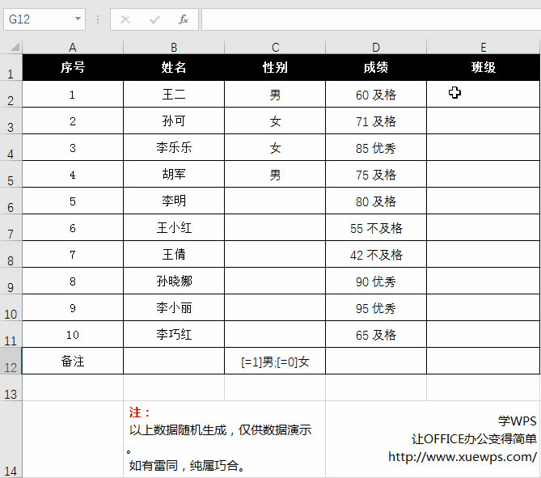Click the 让OFFICE办公变得简单 slogan text
541x478 pixels.
click(x=474, y=438)
